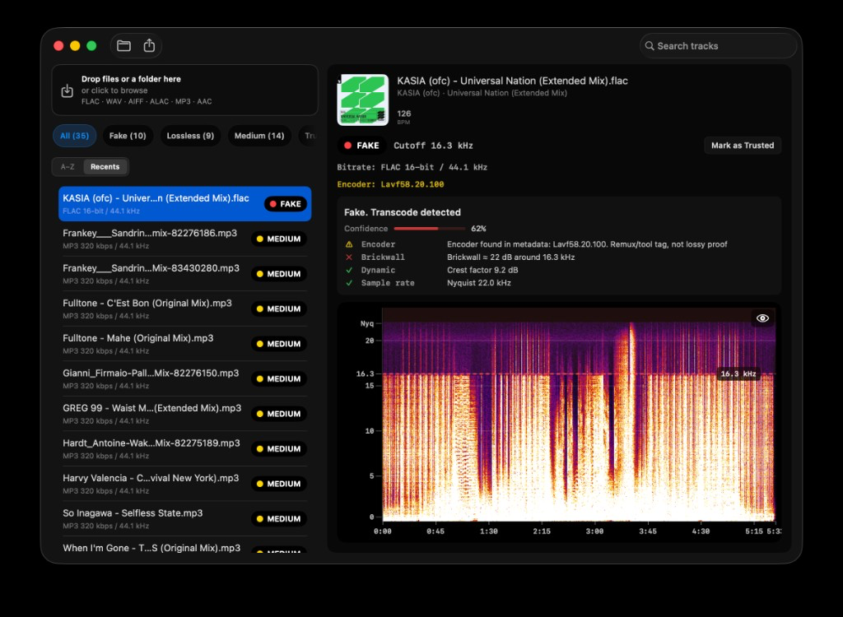Click the 3:00 time axis label
Viewport: 843px width, 617px height.
594,531
